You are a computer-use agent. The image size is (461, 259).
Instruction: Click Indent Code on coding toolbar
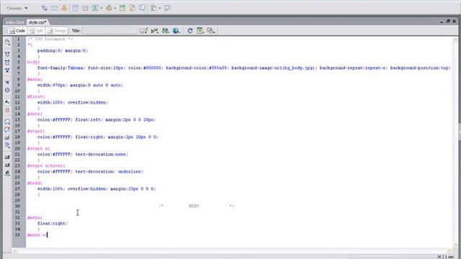7,157
